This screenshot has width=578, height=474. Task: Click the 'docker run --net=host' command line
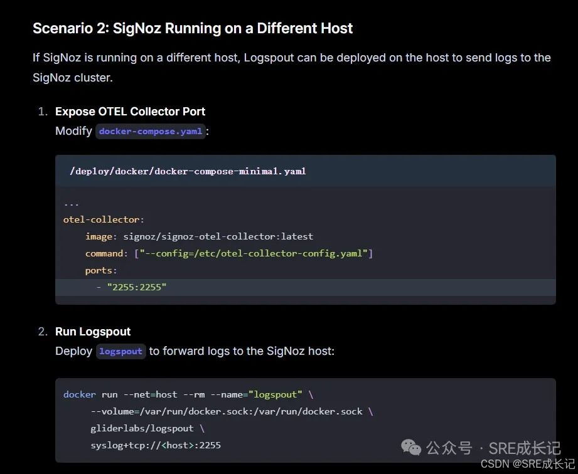pos(188,394)
